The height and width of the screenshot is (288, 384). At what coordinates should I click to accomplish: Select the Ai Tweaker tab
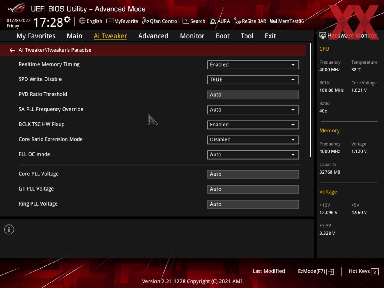110,36
